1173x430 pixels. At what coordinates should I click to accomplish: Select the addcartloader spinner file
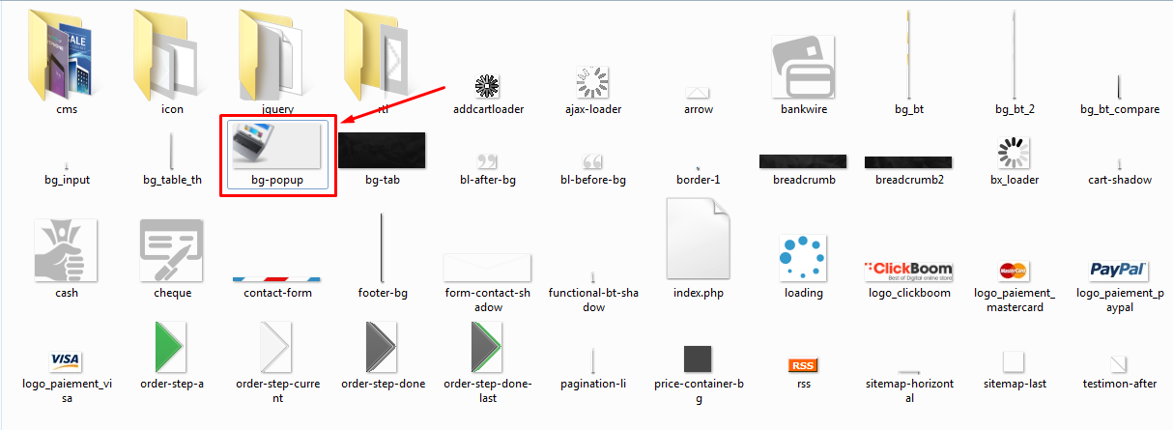tap(488, 95)
